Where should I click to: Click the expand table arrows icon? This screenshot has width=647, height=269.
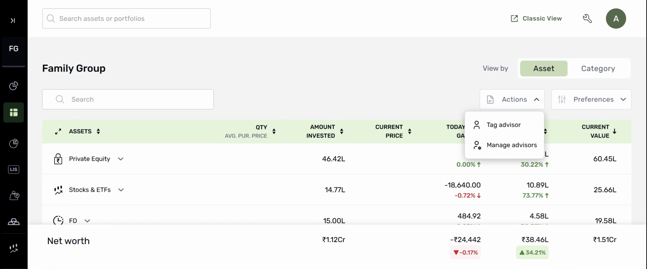click(x=58, y=131)
